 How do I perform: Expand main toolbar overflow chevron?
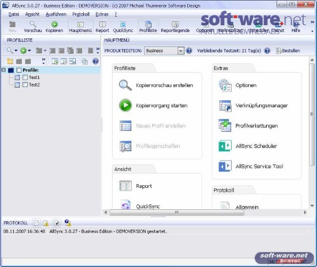coord(312,22)
